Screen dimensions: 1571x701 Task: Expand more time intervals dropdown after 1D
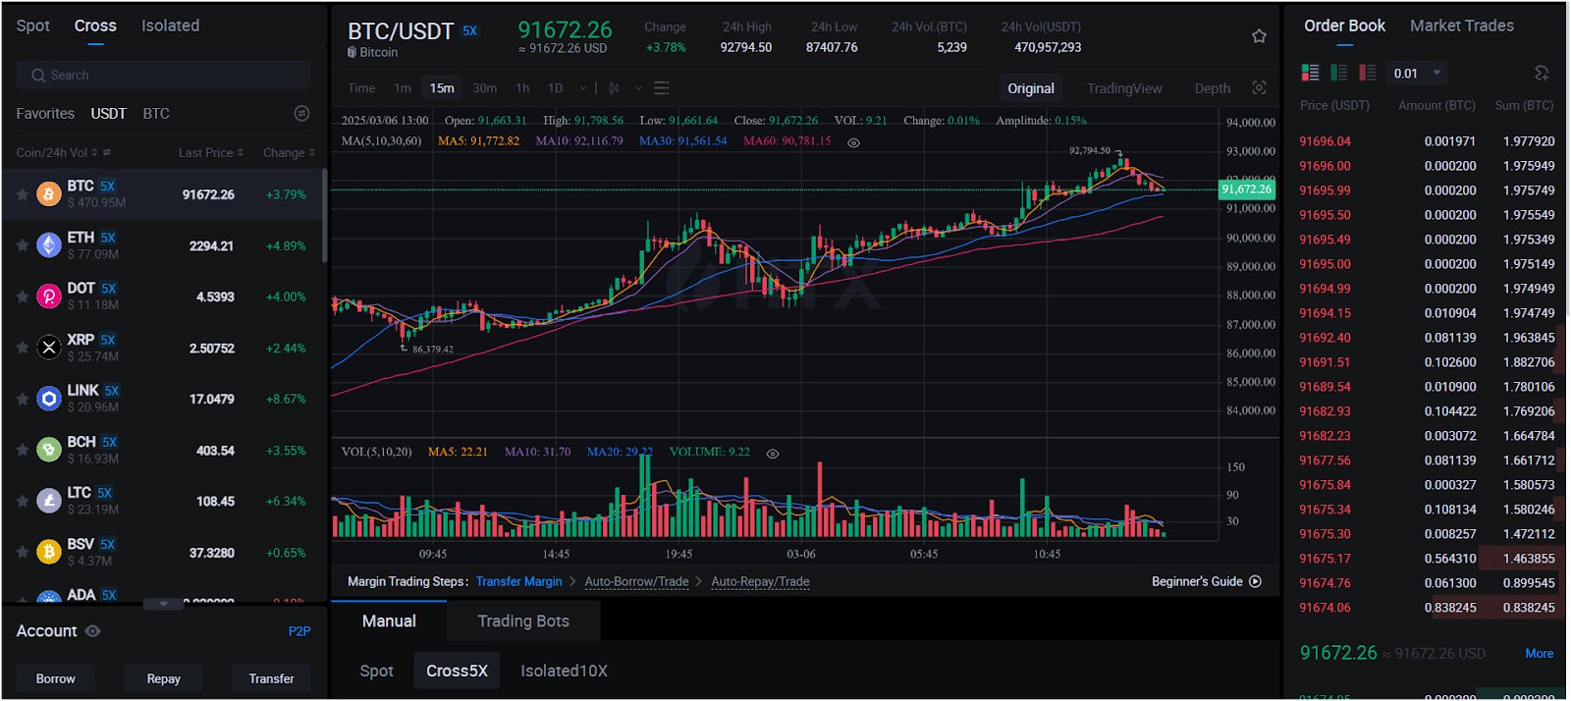tap(583, 88)
